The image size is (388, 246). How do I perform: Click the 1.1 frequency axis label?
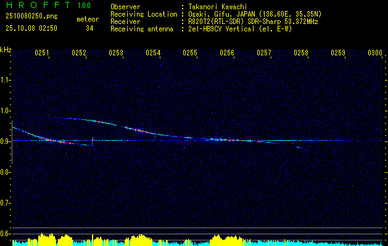[6, 80]
